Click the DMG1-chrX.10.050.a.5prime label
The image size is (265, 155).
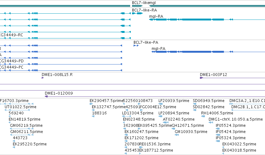pyautogui.click(x=236, y=119)
